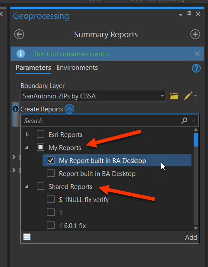
Task: Select the 'My Reports' tree label
Action: point(65,148)
